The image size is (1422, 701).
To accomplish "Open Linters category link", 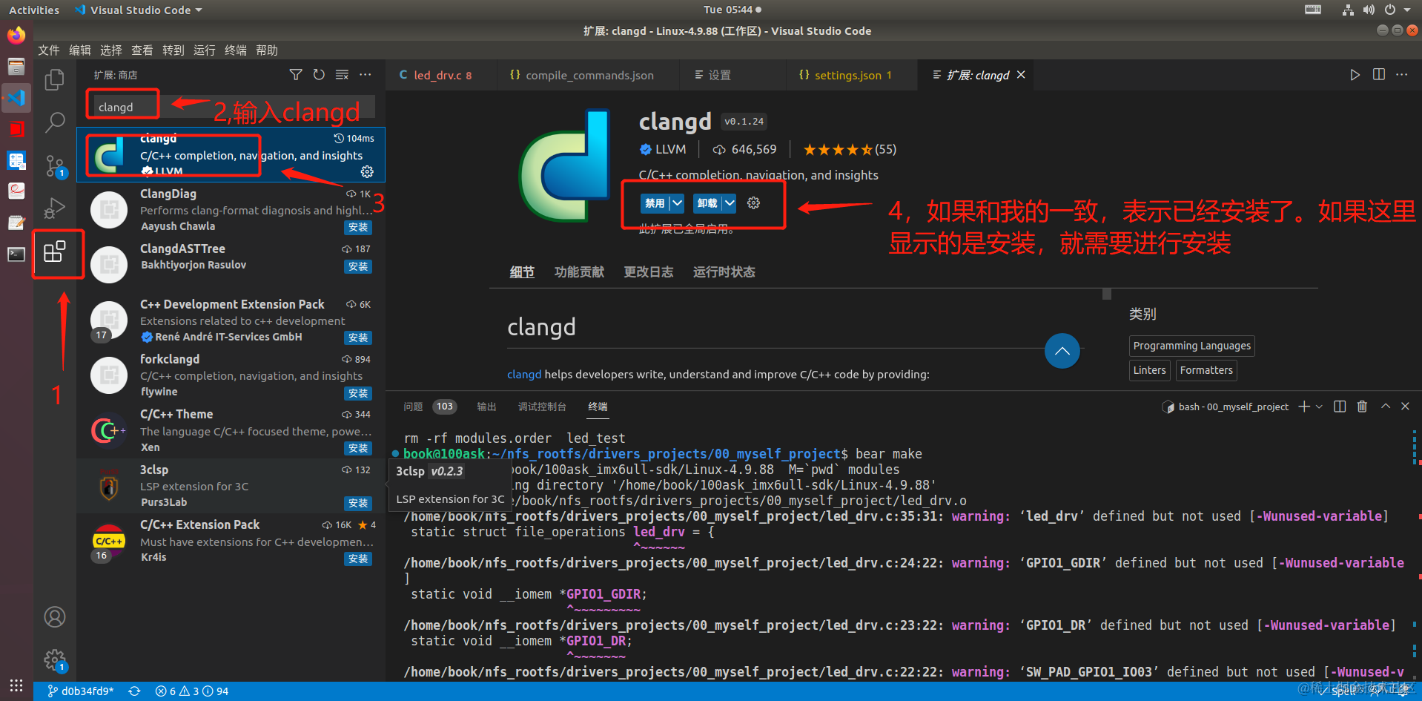I will click(x=1149, y=370).
